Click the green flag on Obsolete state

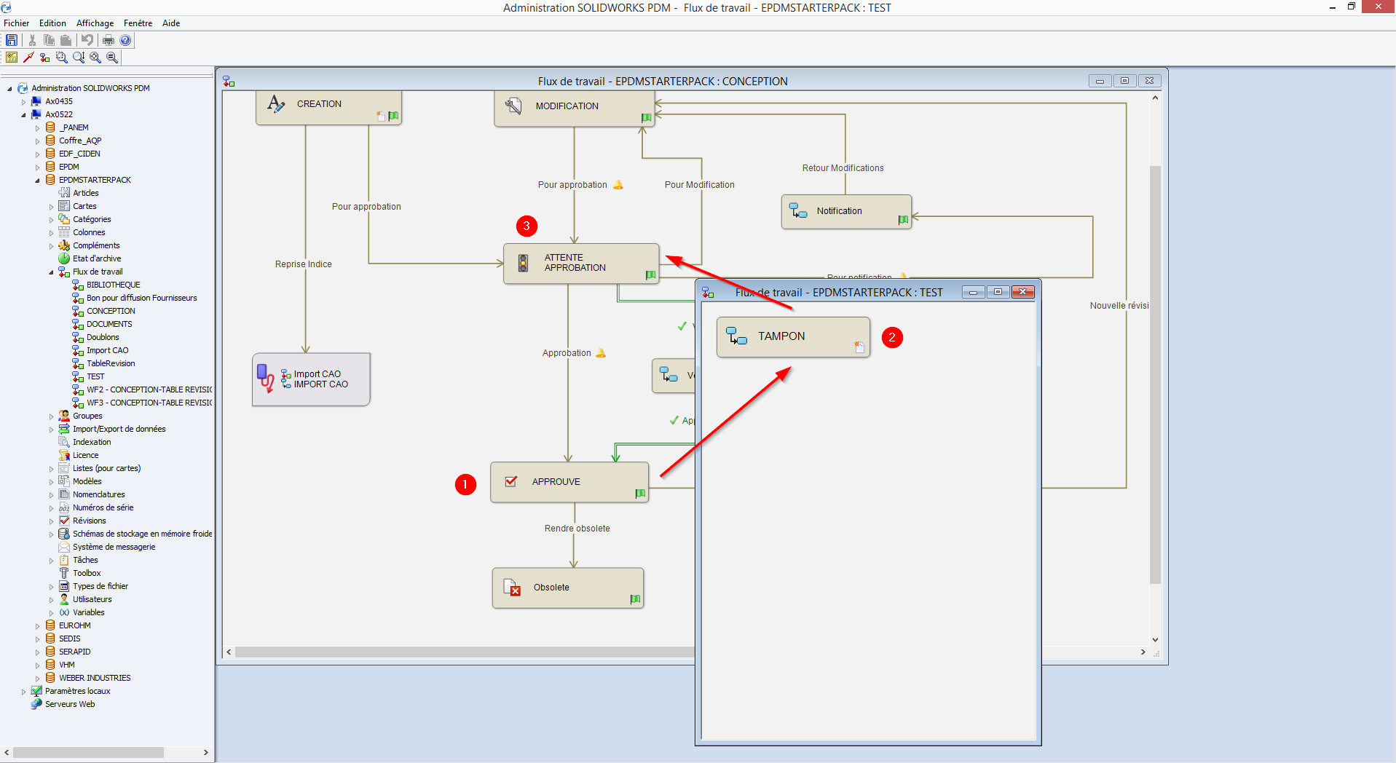635,599
